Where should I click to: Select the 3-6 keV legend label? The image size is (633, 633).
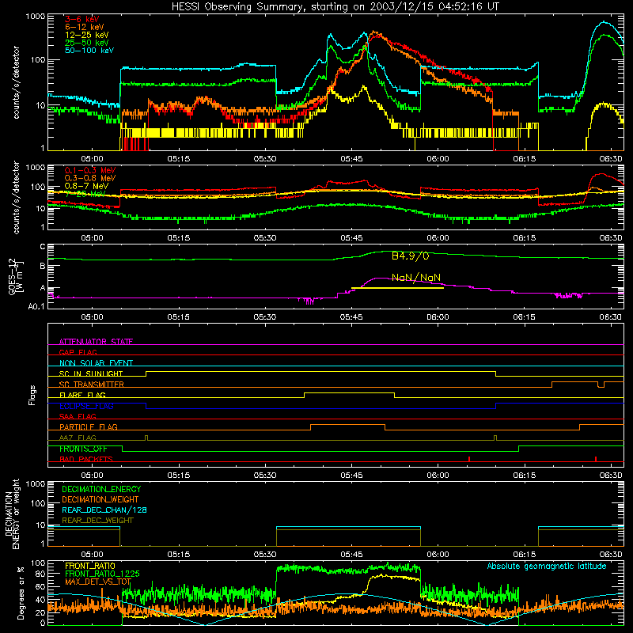coord(82,19)
